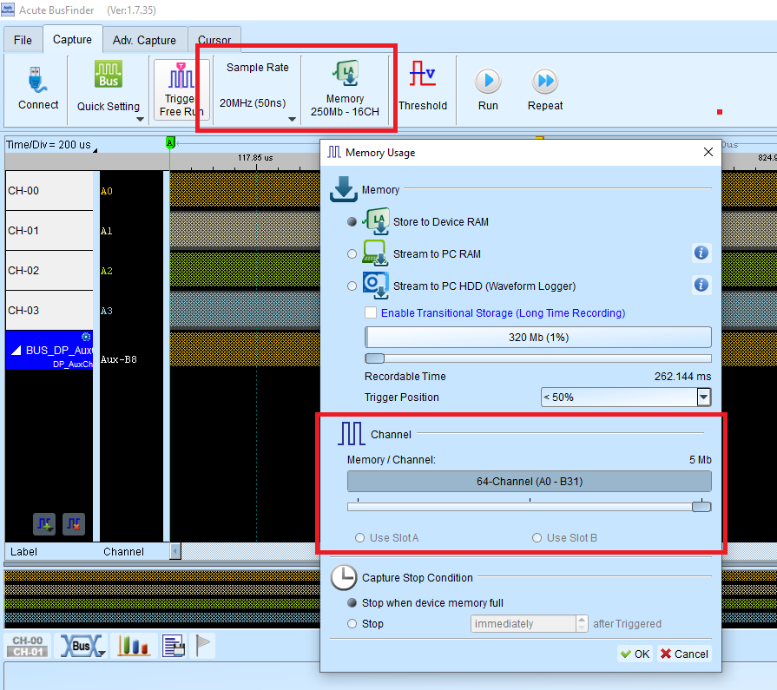The height and width of the screenshot is (690, 777).
Task: Click the report save icon in bottom toolbar
Action: point(174,646)
